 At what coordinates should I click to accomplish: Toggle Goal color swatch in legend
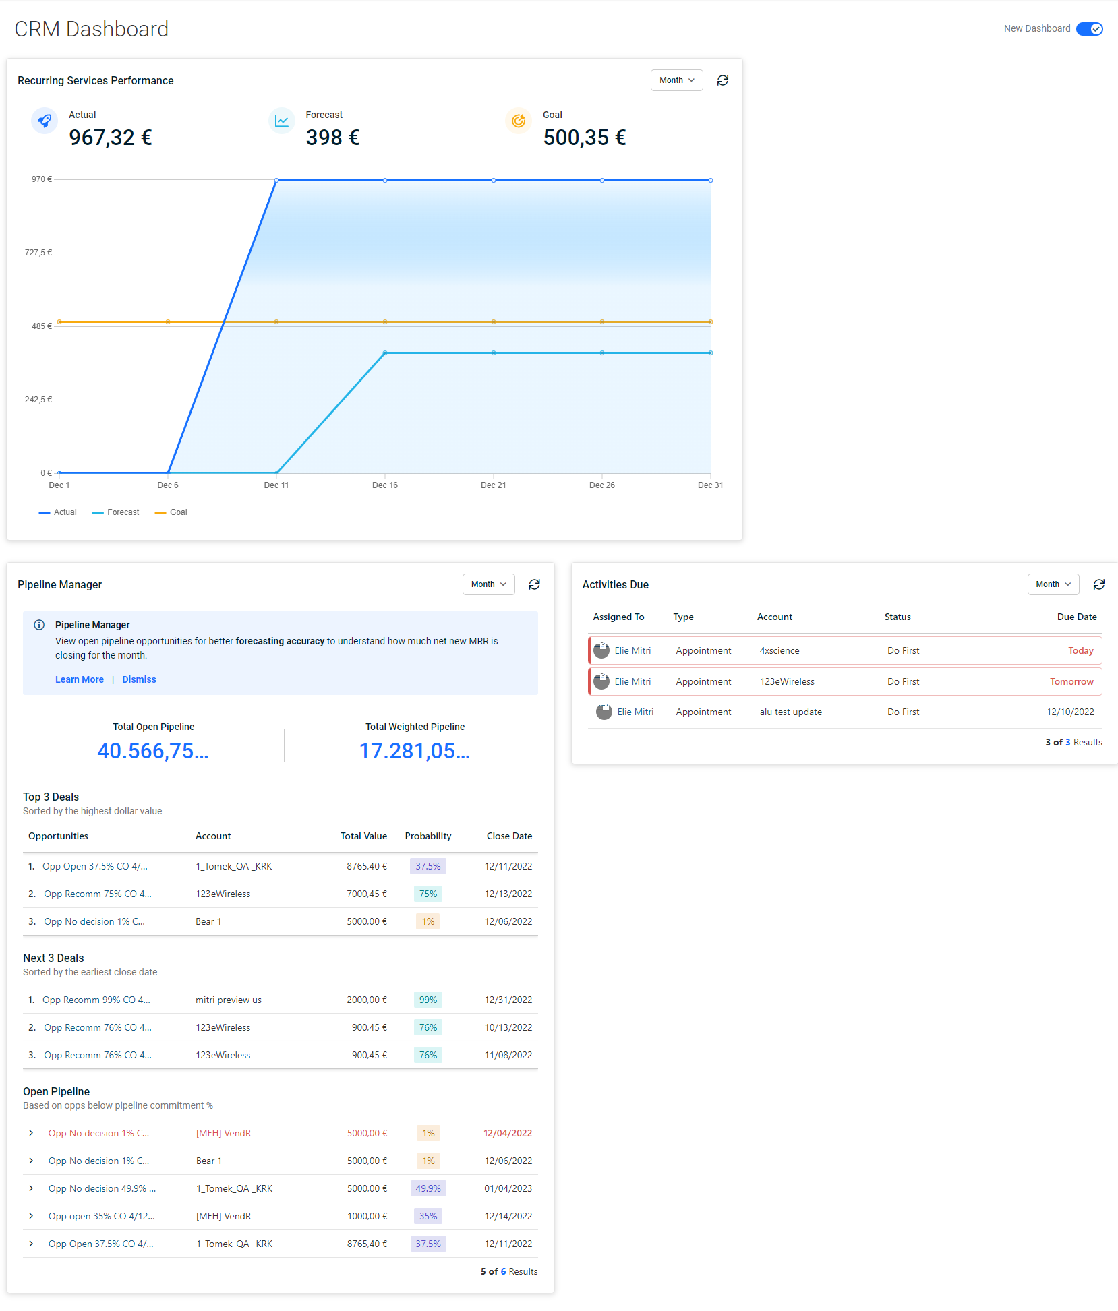[160, 513]
